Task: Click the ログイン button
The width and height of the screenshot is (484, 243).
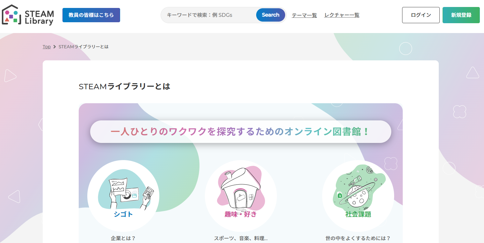Action: pyautogui.click(x=421, y=15)
